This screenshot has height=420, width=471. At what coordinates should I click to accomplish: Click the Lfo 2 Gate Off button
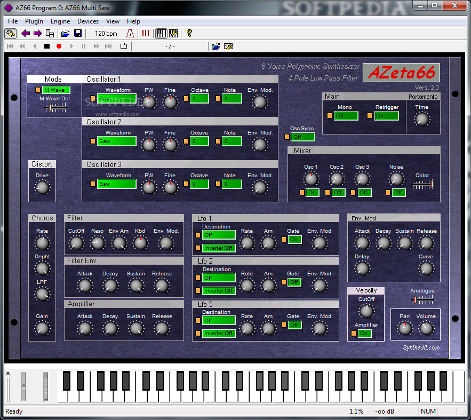coord(294,282)
